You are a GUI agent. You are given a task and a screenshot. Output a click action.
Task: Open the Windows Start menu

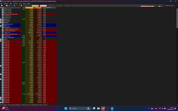pos(66,109)
